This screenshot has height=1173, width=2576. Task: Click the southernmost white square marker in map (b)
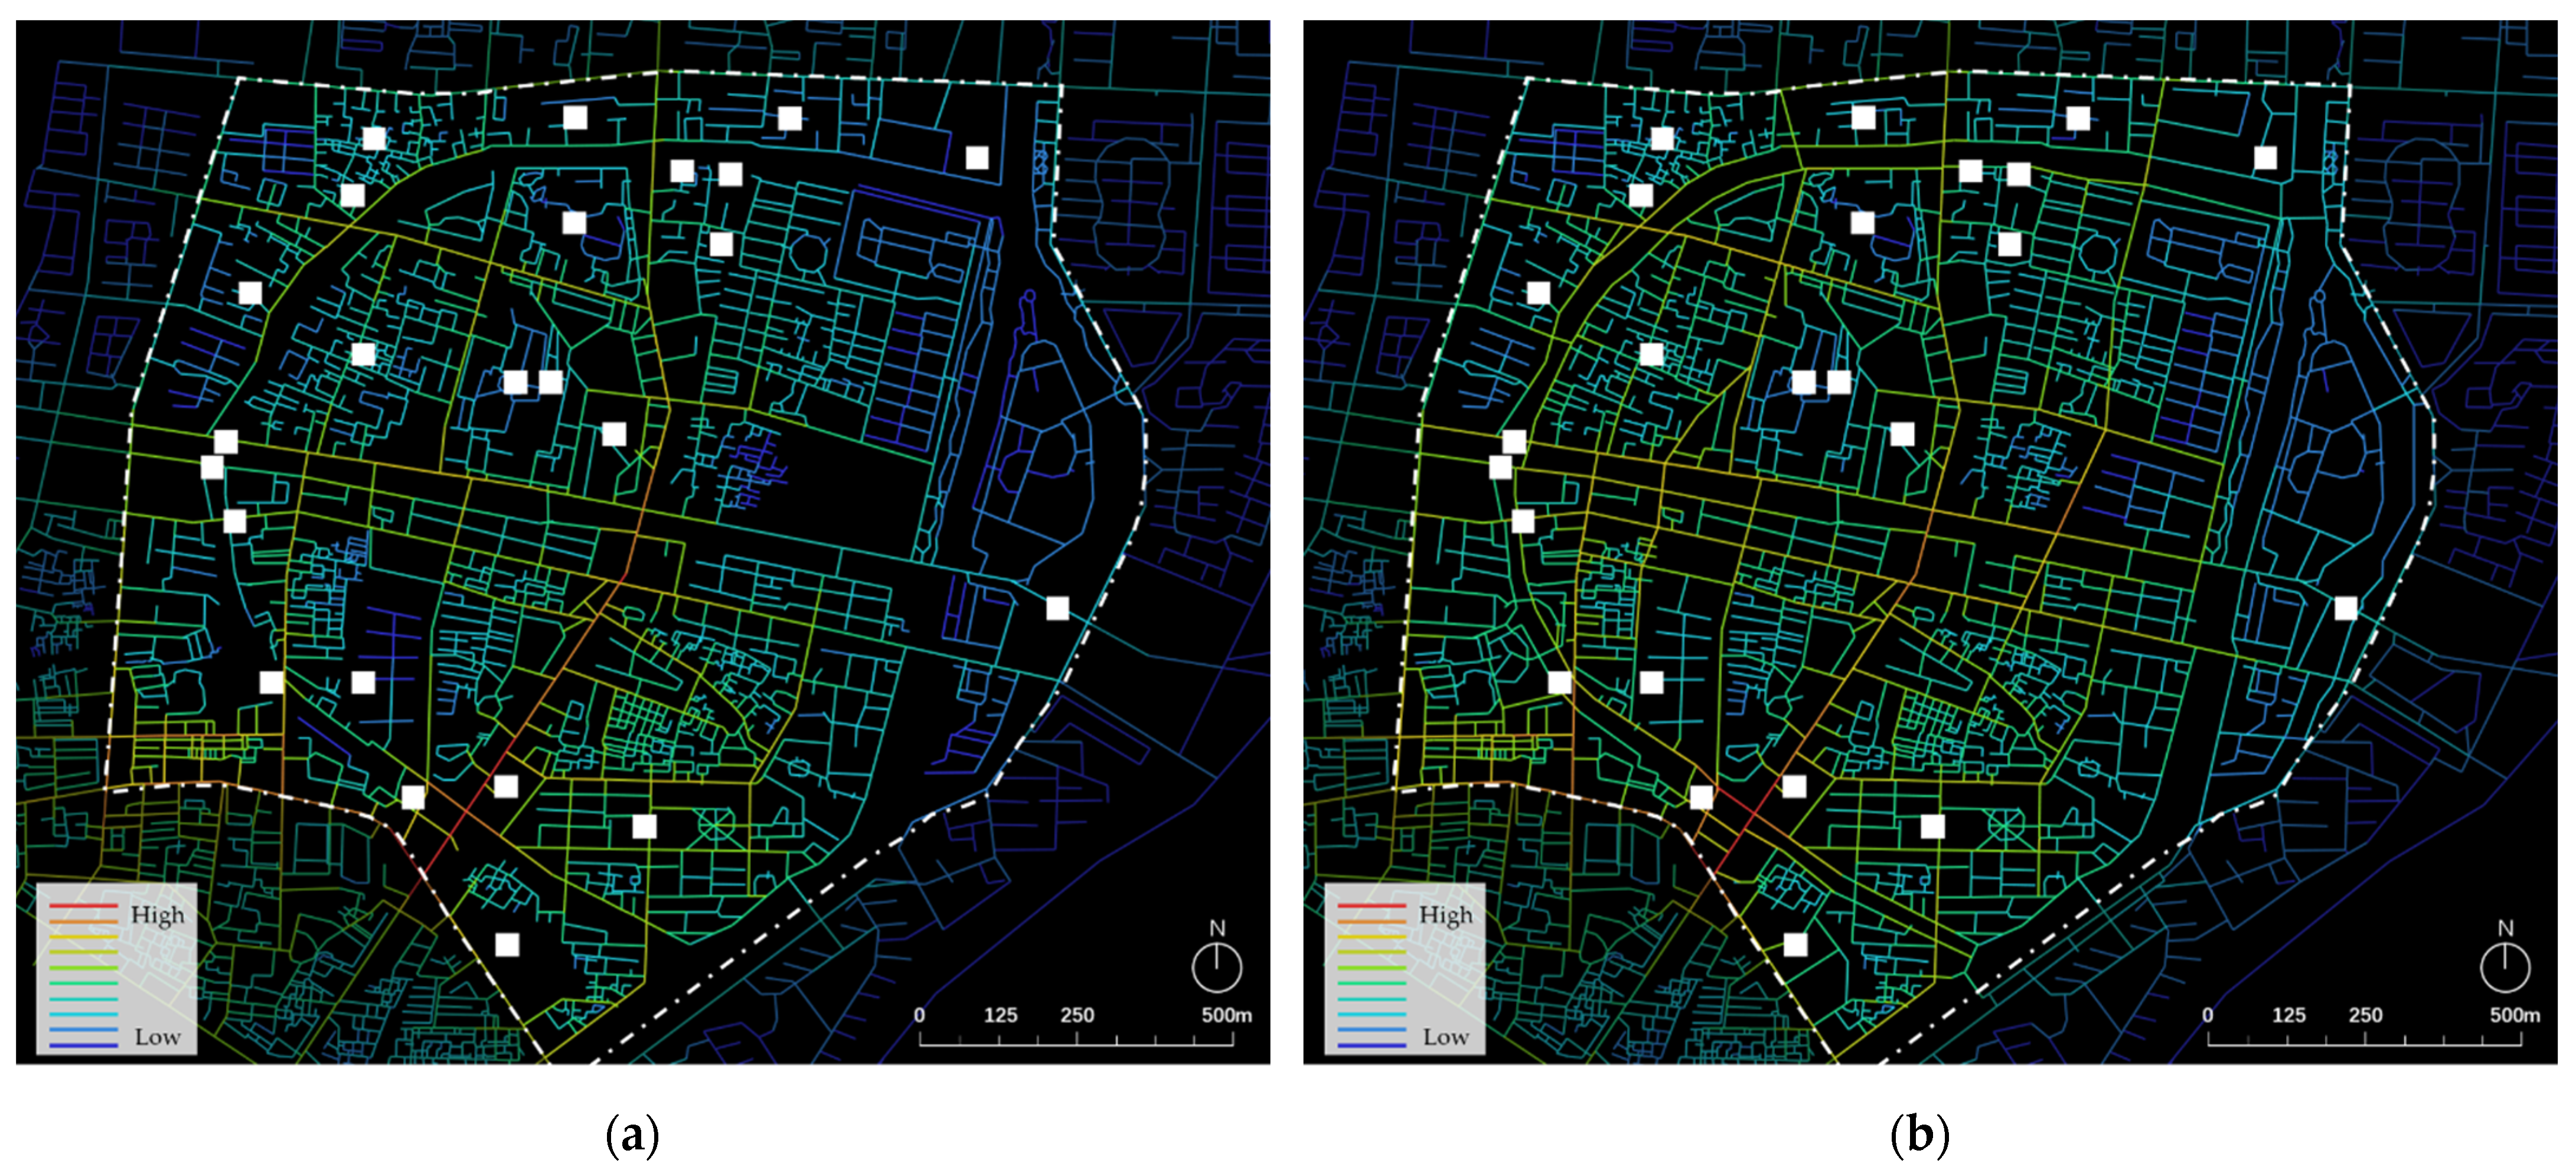coord(1795,944)
